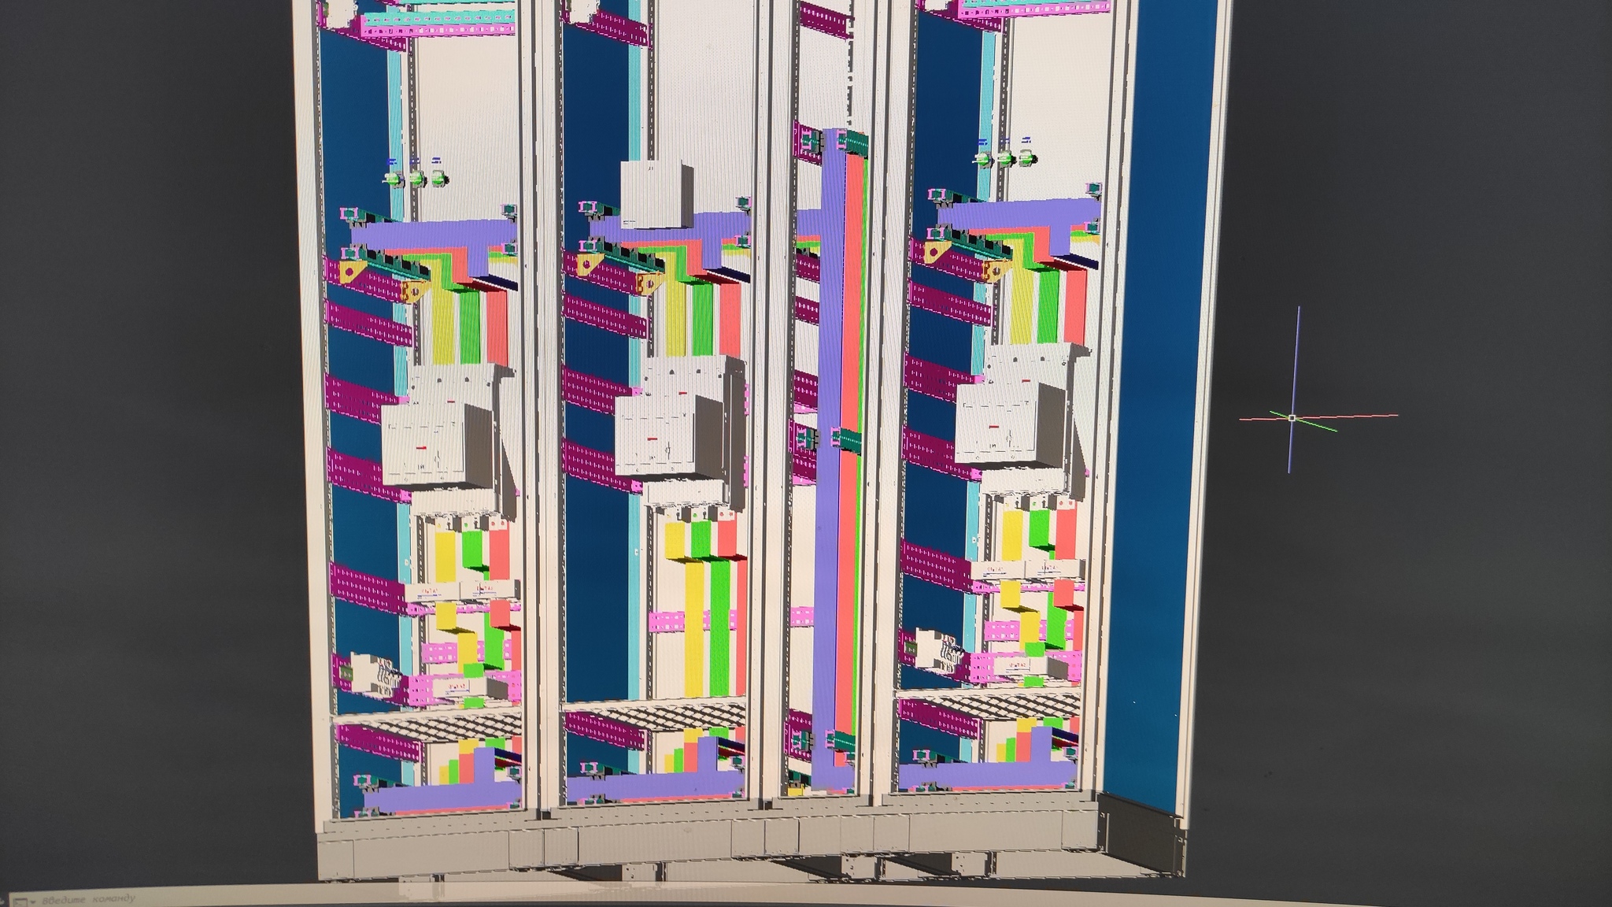Image resolution: width=1612 pixels, height=907 pixels.
Task: Click the green indicator lamps in fourth cabinet
Action: (x=1004, y=157)
